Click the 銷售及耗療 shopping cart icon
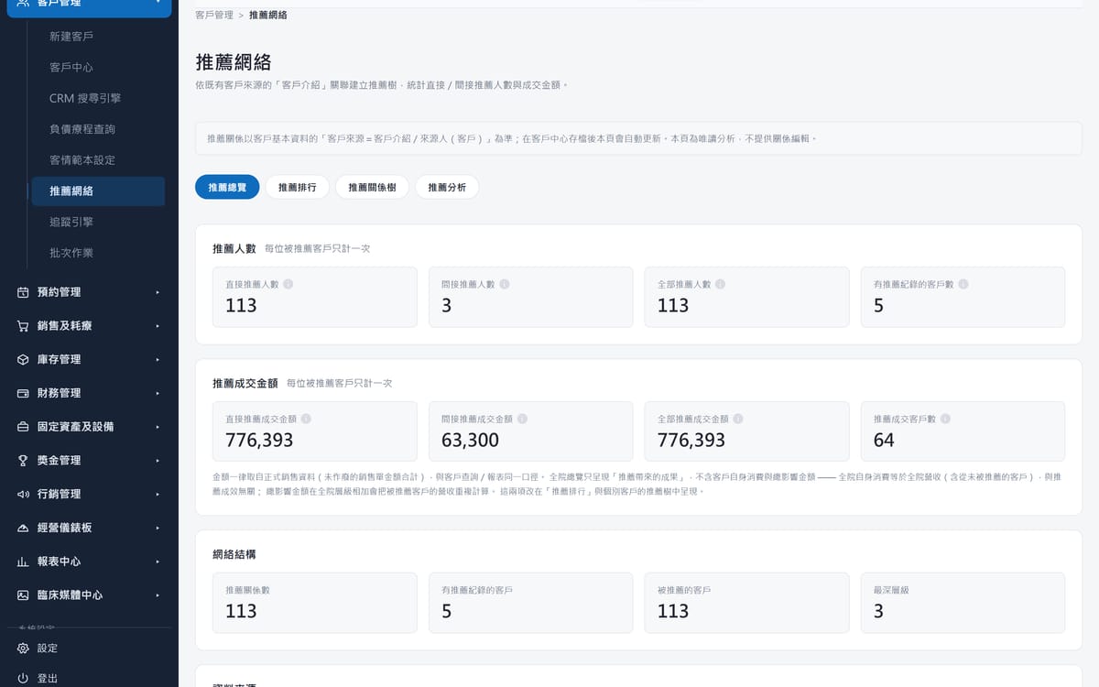This screenshot has width=1099, height=687. click(x=23, y=326)
